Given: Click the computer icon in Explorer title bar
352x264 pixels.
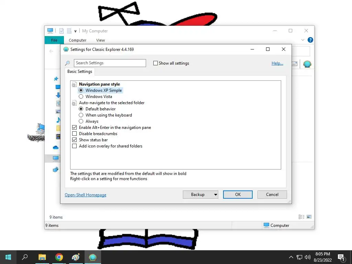Looking at the screenshot, I should point(50,31).
